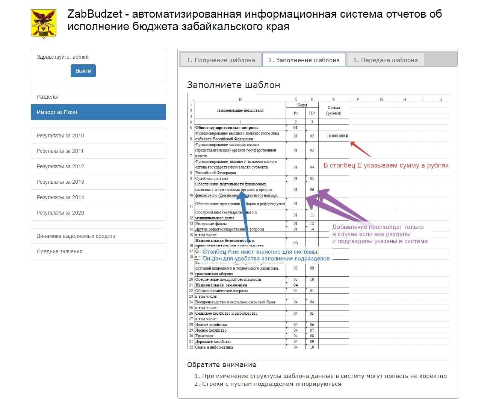Image resolution: width=490 pixels, height=399 pixels.
Task: Switch to tab 3. Передача шаблона
Action: (386, 60)
